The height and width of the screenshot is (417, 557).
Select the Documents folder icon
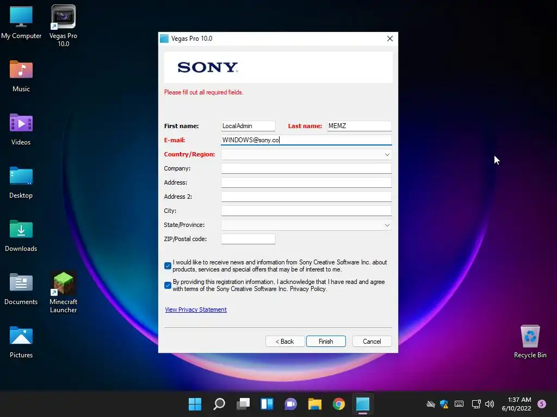click(21, 289)
